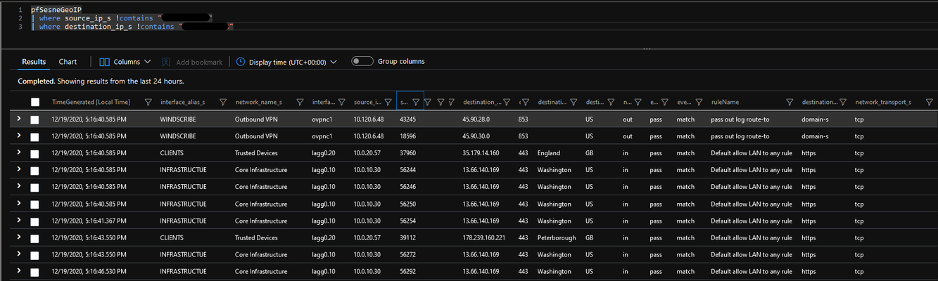Sort by ruleName column header

coord(725,103)
